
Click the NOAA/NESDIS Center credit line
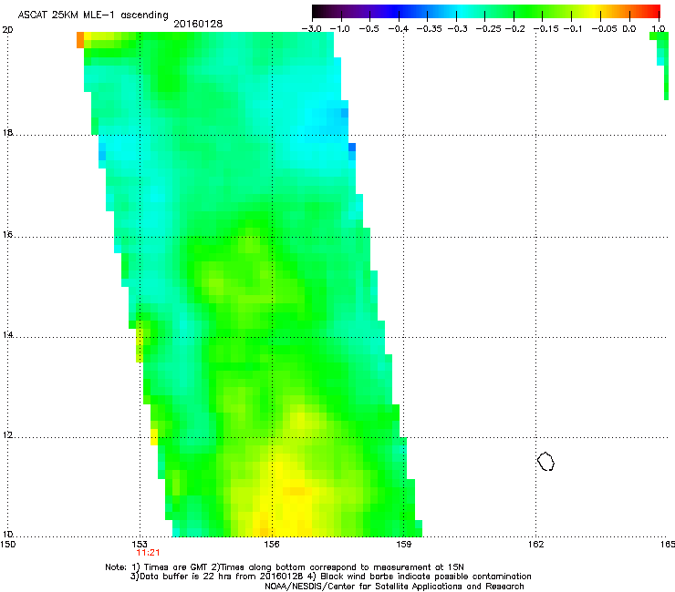coord(394,587)
